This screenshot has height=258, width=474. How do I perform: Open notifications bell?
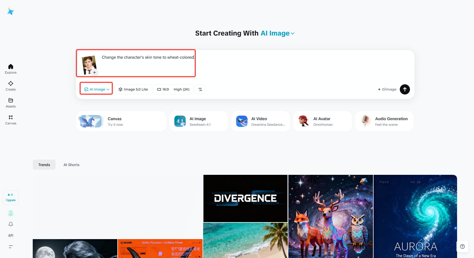coord(11,224)
